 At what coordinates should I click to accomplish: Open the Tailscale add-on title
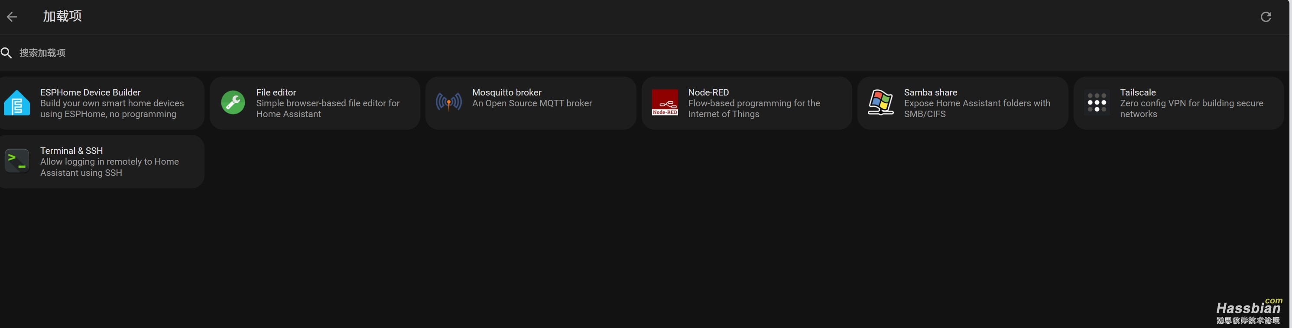[1137, 92]
